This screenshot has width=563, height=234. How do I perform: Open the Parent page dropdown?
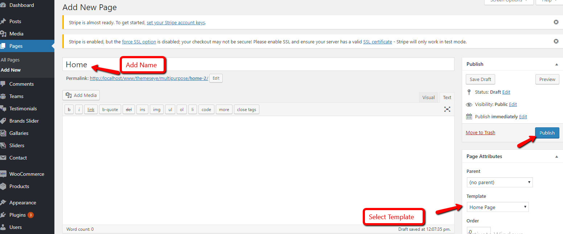pos(500,182)
